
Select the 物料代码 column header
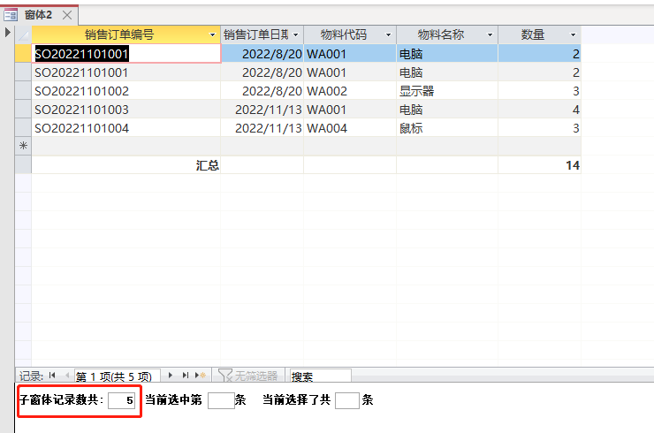[343, 35]
